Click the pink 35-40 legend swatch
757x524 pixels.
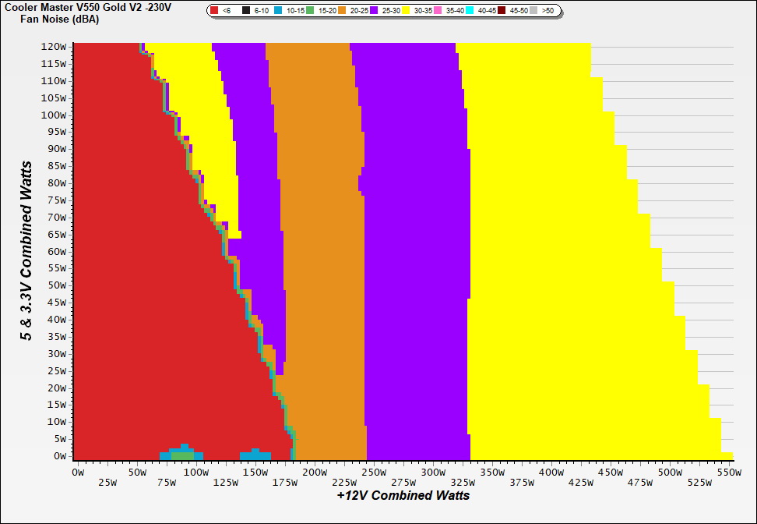438,11
